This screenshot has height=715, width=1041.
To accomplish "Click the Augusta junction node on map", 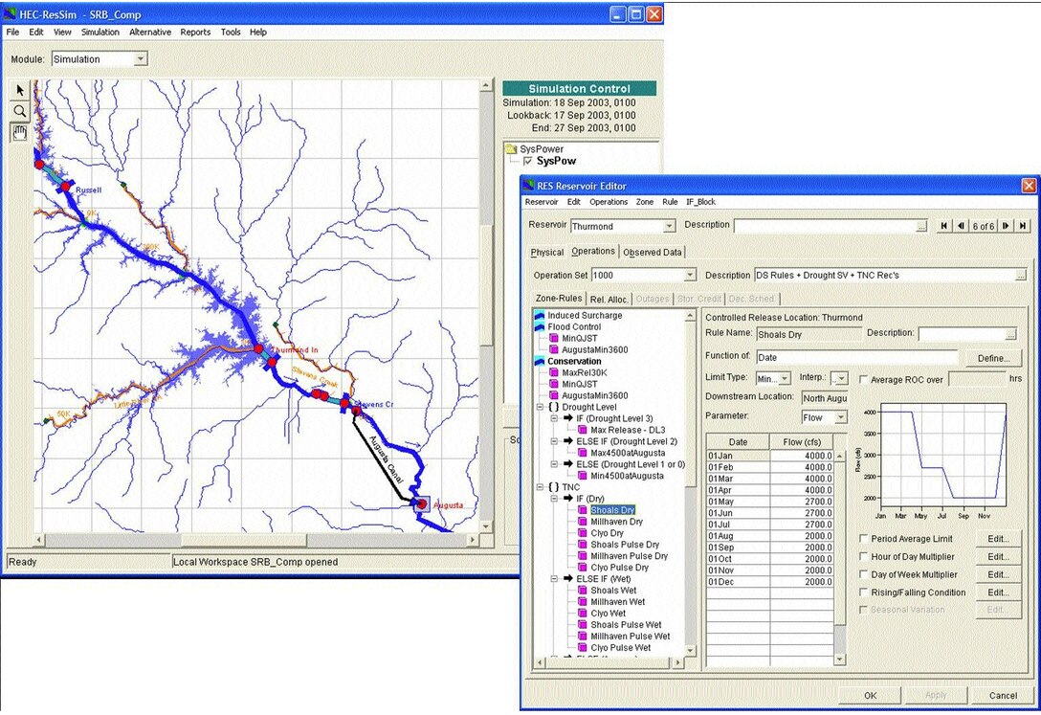I will (x=420, y=504).
